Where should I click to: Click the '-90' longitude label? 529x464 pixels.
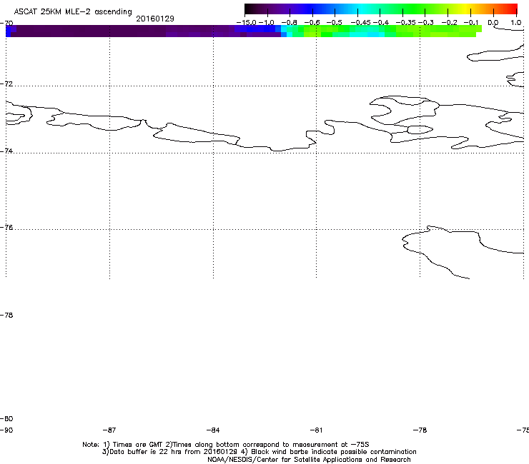tap(6, 430)
